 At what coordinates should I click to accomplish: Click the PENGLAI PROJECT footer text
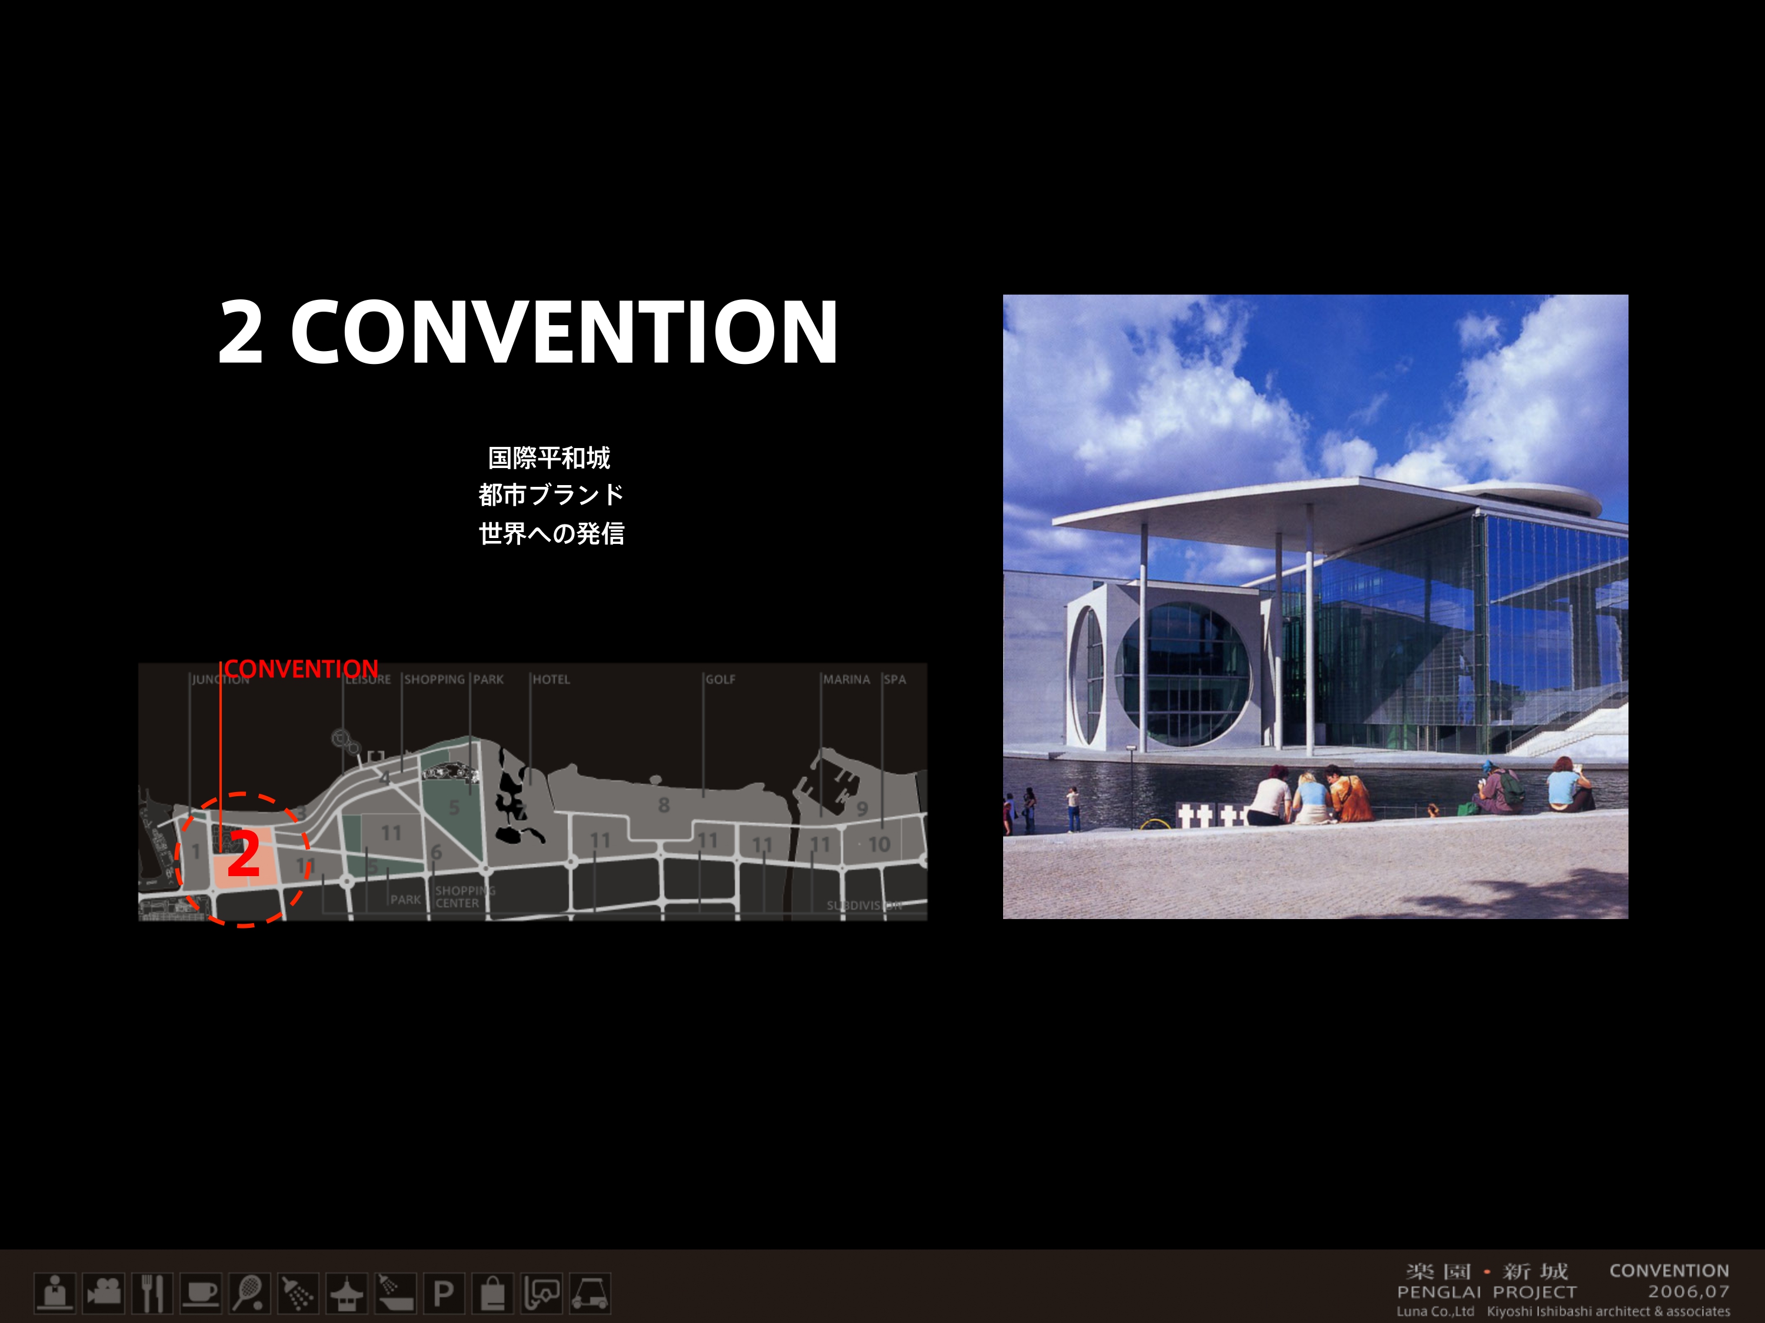(x=1487, y=1292)
